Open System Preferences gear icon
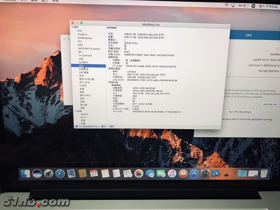280x210 pixels. [205, 173]
